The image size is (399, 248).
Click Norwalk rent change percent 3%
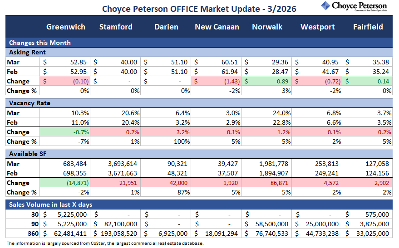[266, 91]
